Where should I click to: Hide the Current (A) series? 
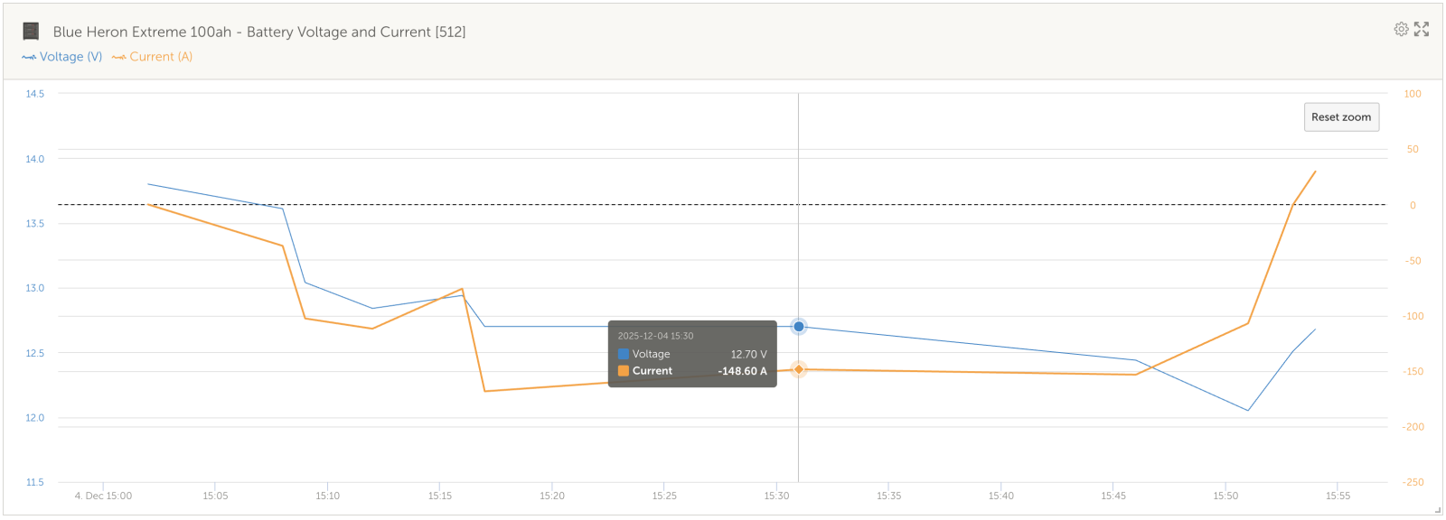click(161, 57)
